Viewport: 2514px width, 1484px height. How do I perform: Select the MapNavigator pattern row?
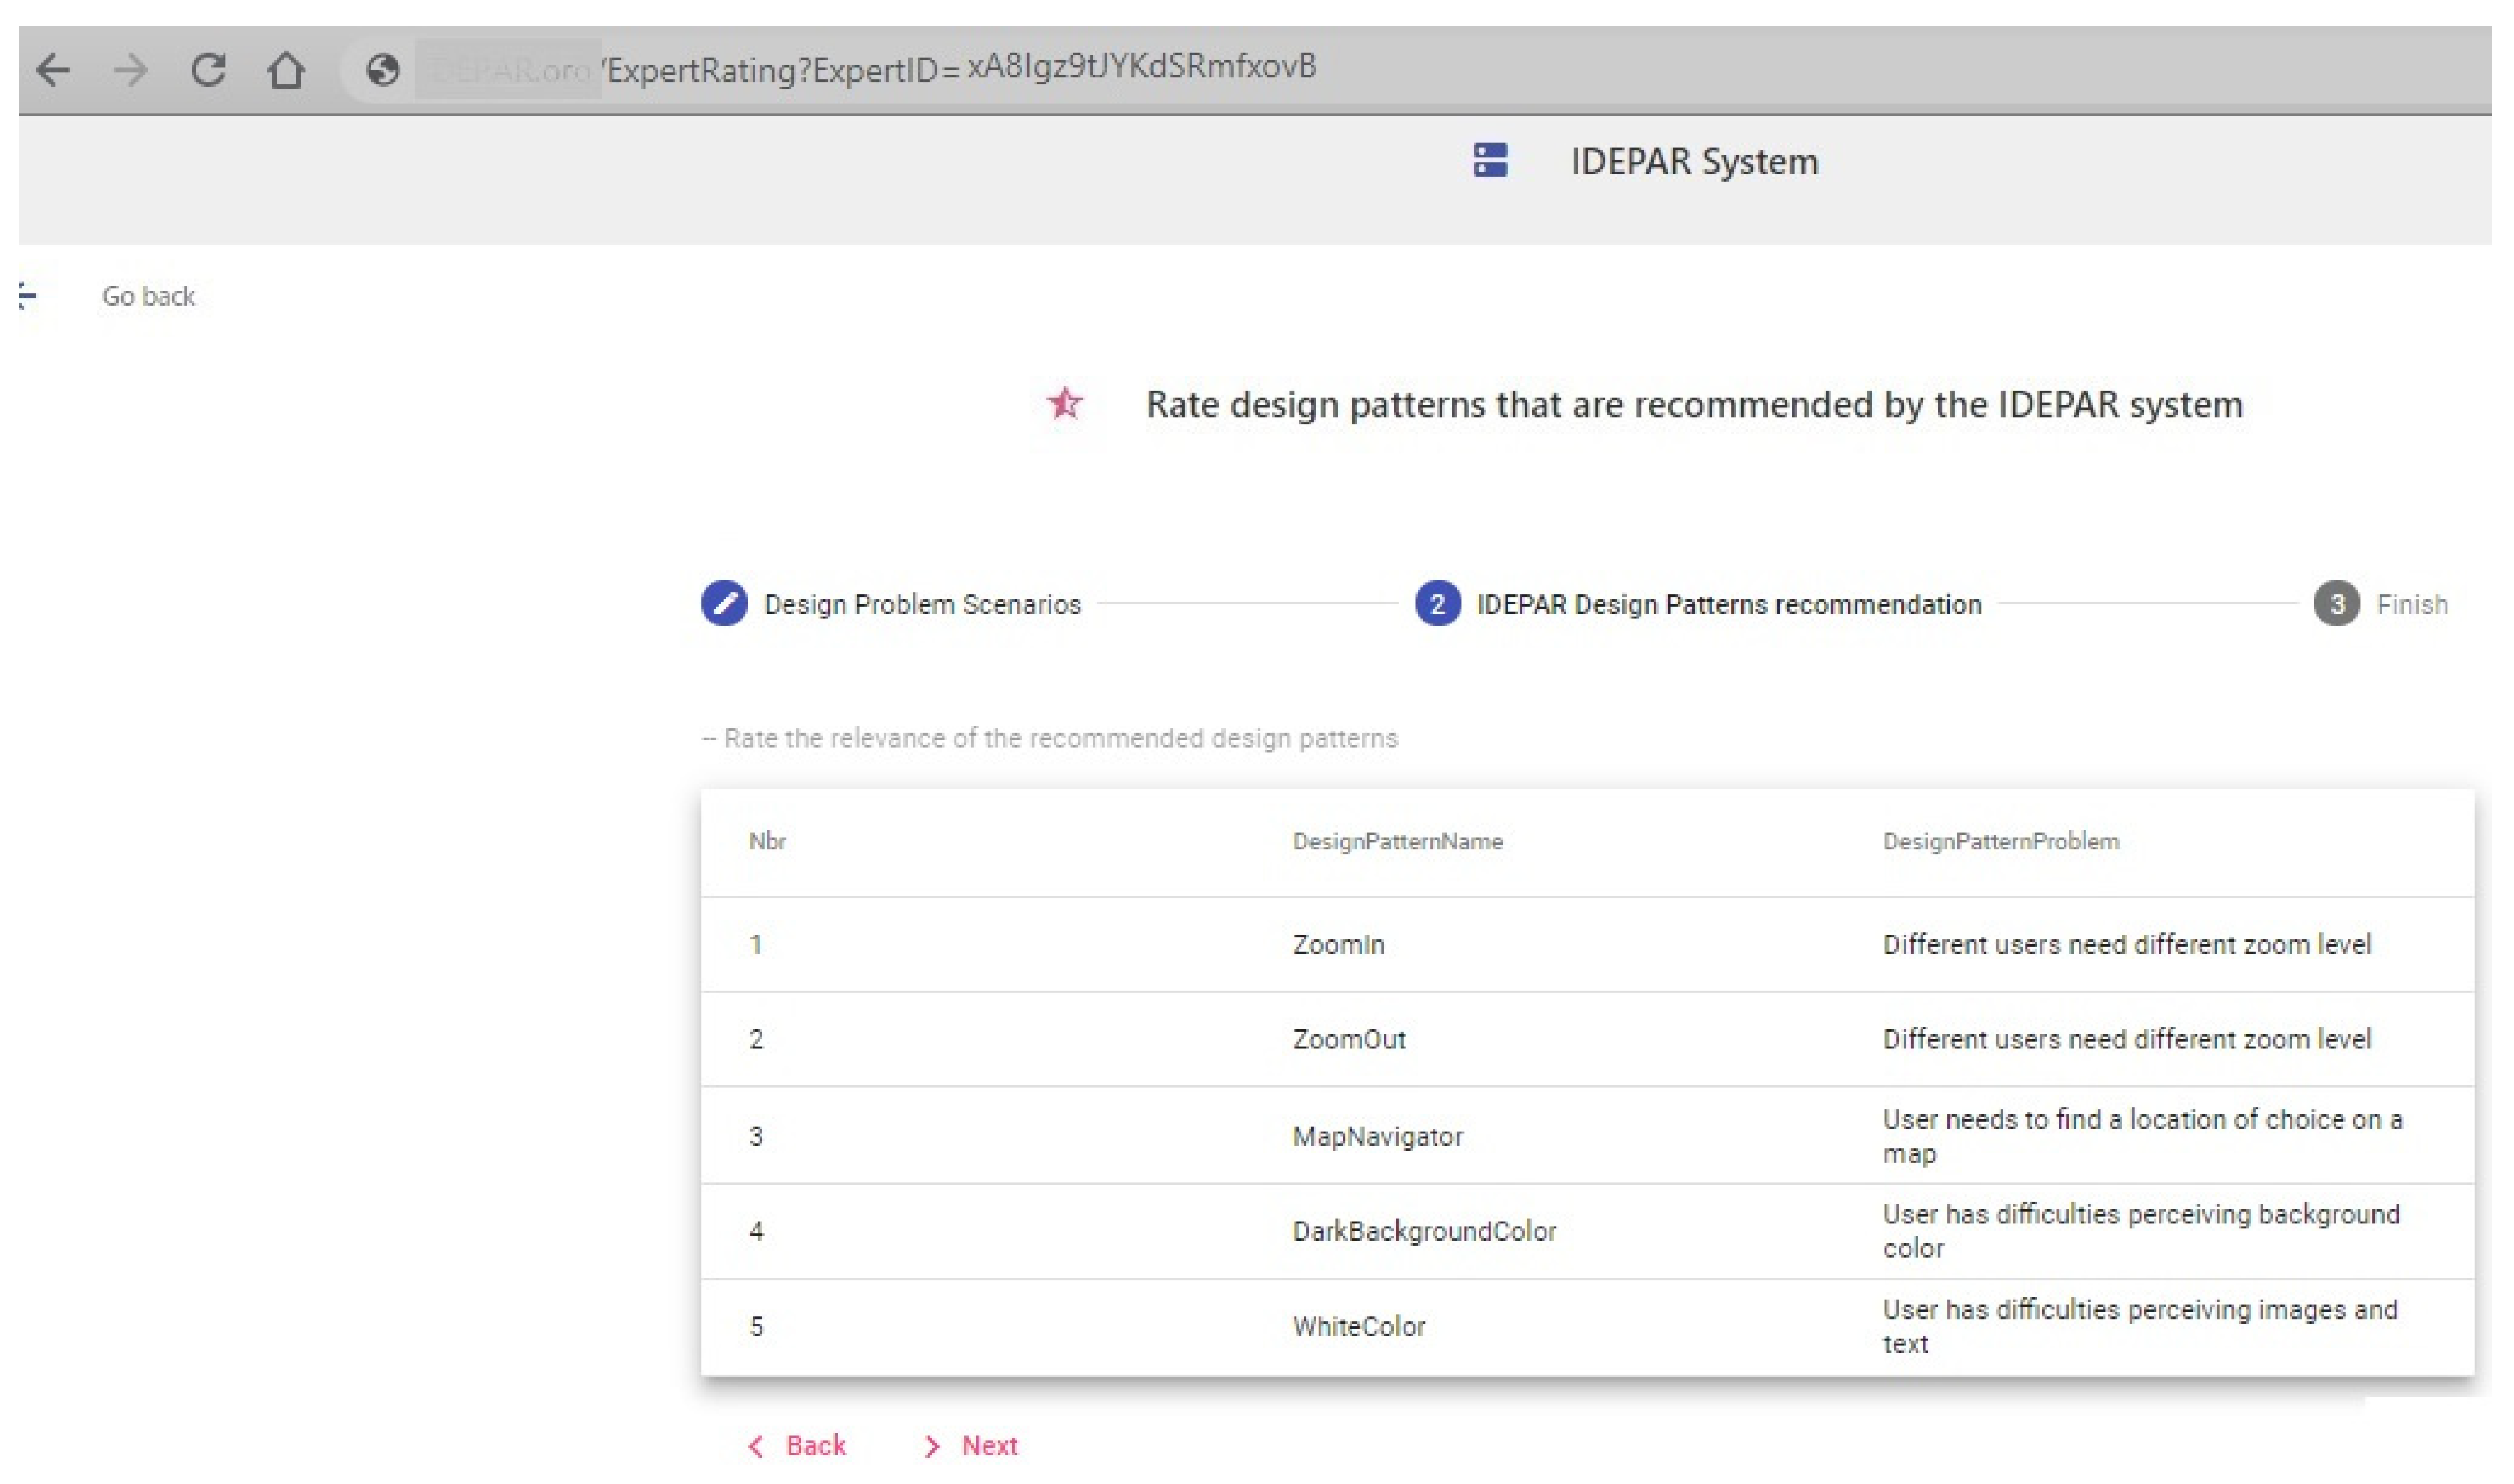tap(1376, 1137)
